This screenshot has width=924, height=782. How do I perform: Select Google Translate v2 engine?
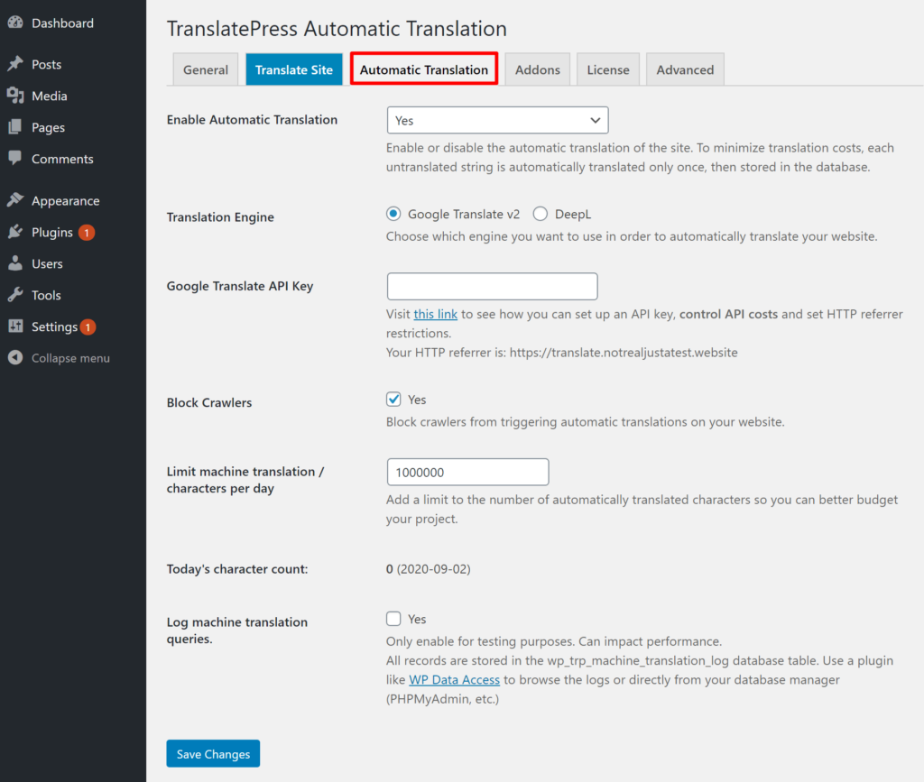(x=393, y=213)
